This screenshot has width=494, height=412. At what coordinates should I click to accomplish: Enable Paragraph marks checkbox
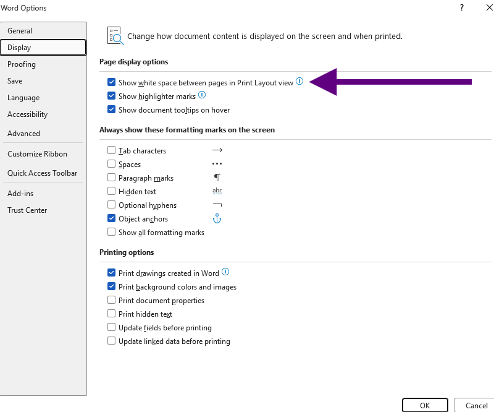111,178
